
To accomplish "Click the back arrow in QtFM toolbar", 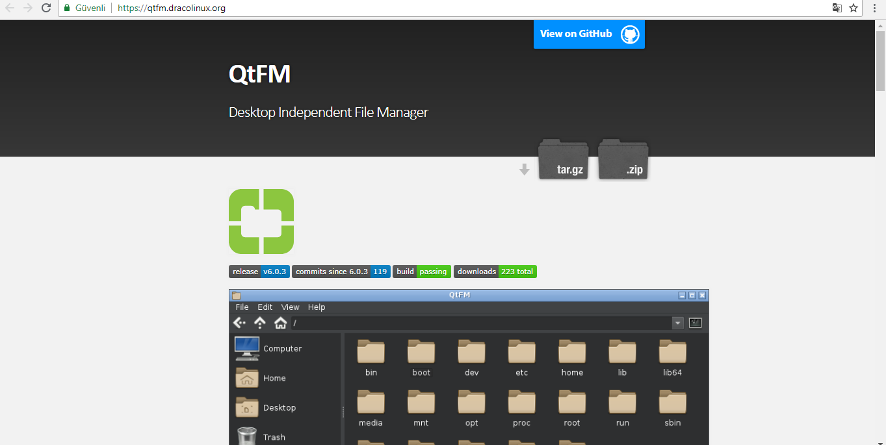I will click(x=239, y=322).
